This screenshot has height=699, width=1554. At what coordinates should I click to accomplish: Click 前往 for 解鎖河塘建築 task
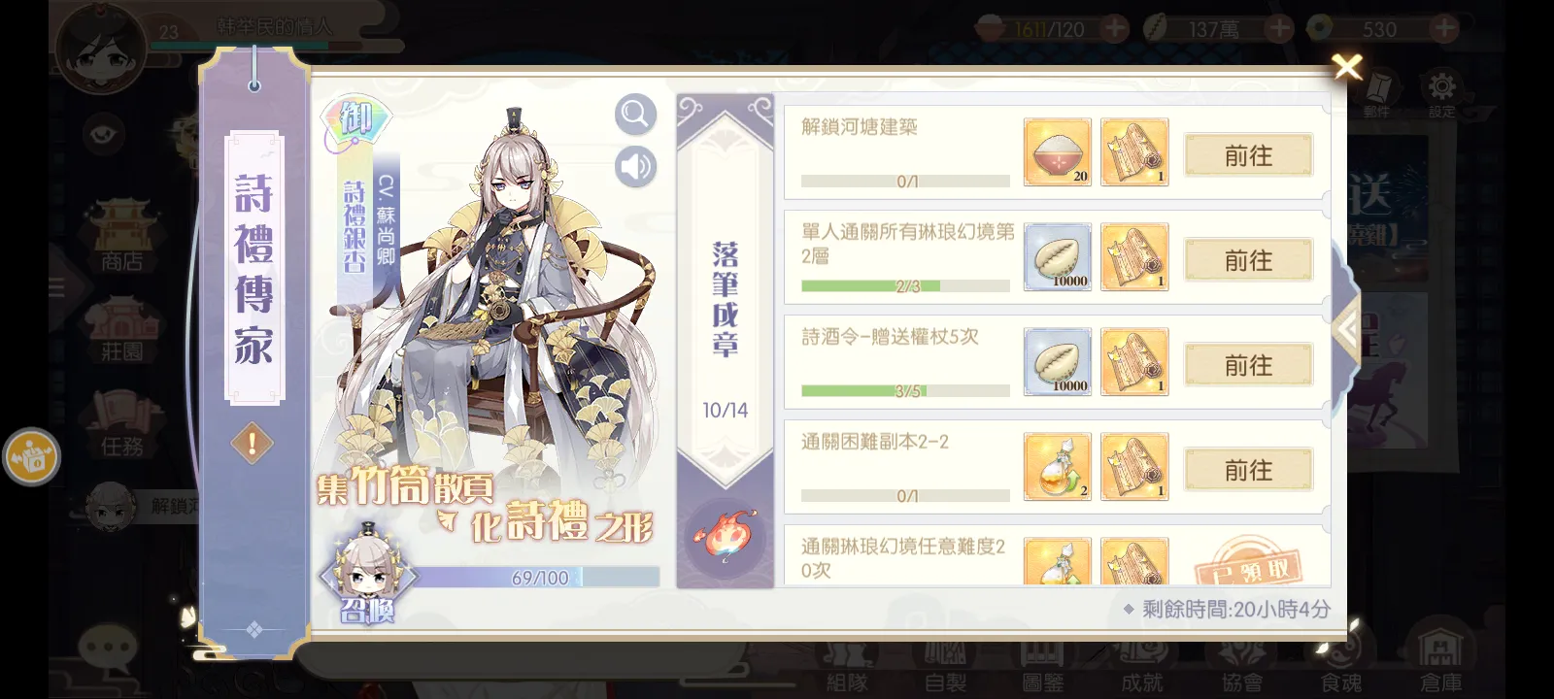coord(1249,155)
